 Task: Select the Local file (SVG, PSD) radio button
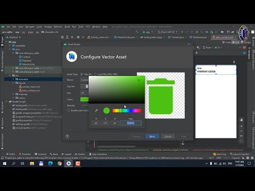pyautogui.click(x=96, y=74)
